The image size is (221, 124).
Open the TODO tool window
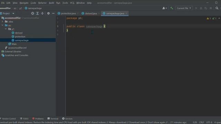(x=24, y=118)
